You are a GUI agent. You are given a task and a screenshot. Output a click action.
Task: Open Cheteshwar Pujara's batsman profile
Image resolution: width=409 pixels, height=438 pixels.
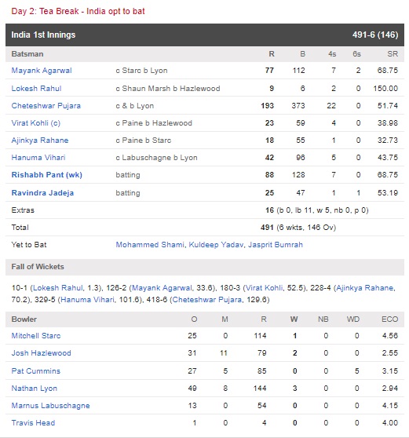pyautogui.click(x=46, y=106)
